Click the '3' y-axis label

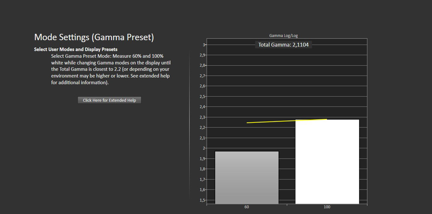[204, 45]
